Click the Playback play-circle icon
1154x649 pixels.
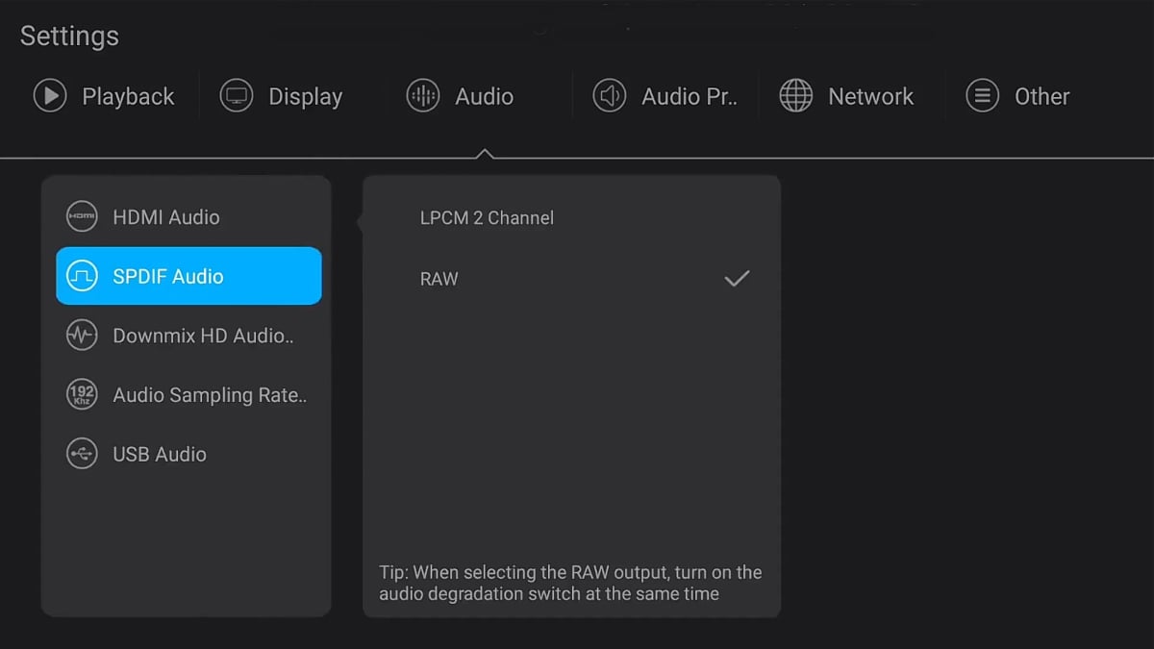50,96
